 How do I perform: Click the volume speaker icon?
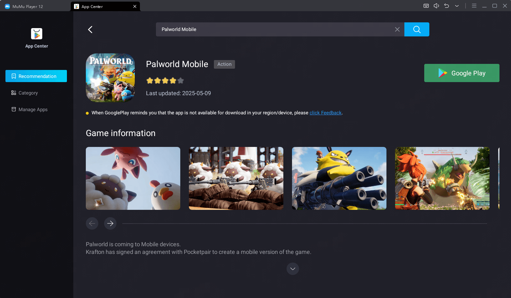pyautogui.click(x=436, y=6)
